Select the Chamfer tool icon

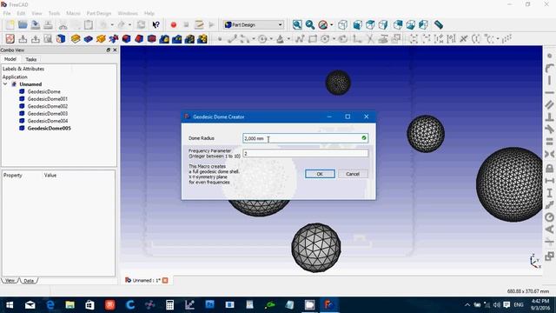click(139, 38)
